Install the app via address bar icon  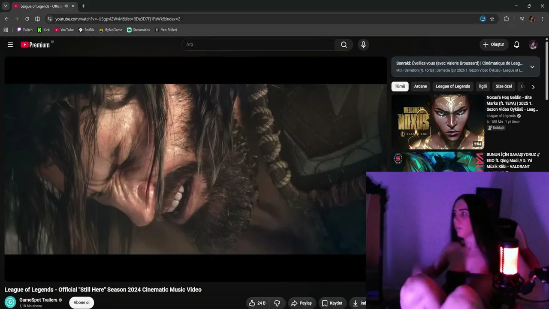(483, 19)
